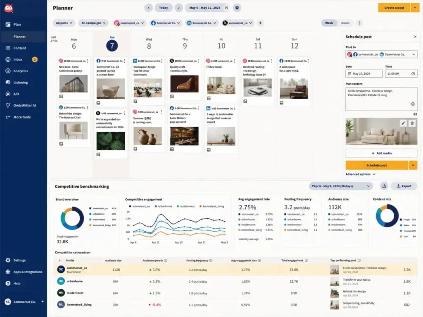Image resolution: width=423 pixels, height=317 pixels.
Task: Expand Create a post dropdown arrow
Action: pos(415,8)
